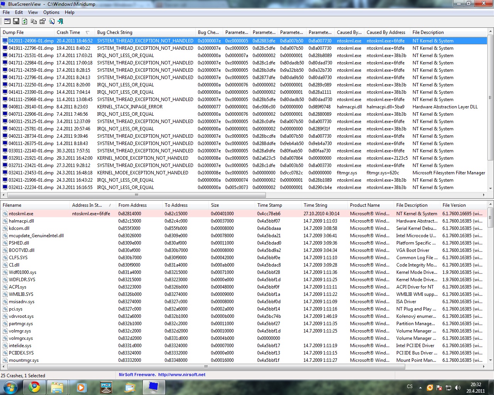Sort drivers by the Product Name column
The width and height of the screenshot is (494, 395).
(x=371, y=205)
